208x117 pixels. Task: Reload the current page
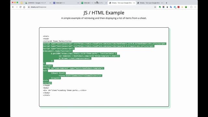(x=20, y=7)
